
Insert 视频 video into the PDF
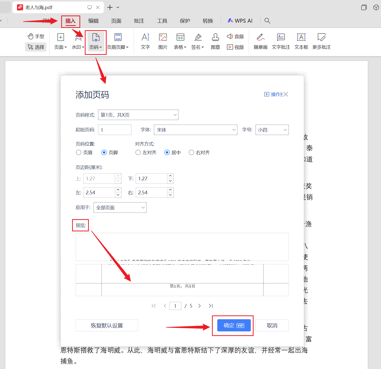235,47
